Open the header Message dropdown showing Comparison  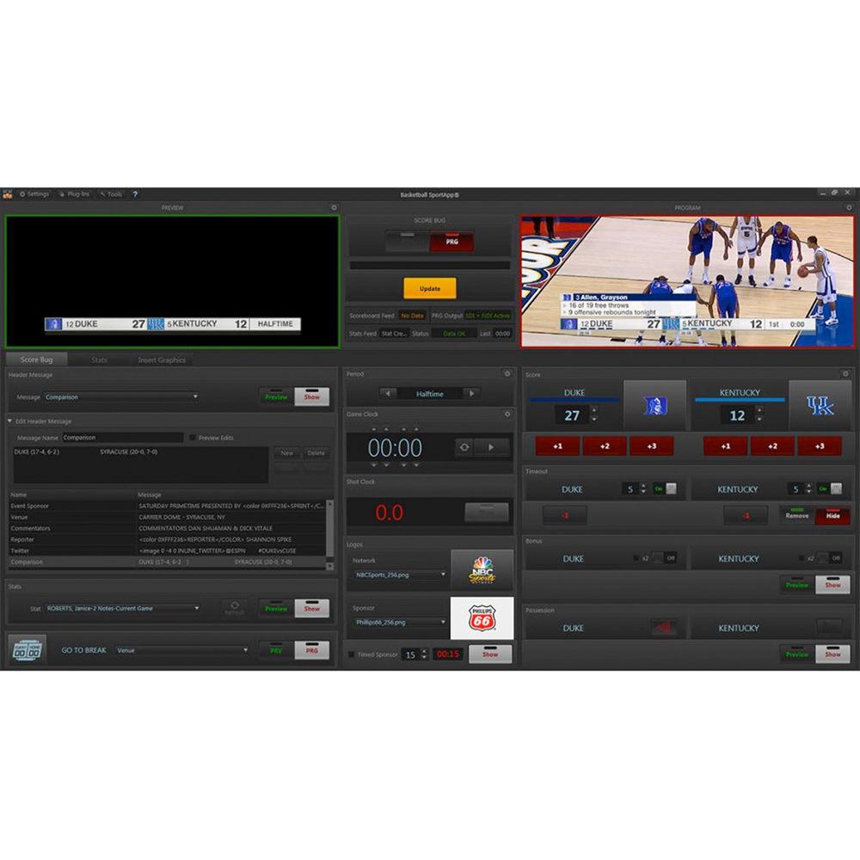coord(121,397)
